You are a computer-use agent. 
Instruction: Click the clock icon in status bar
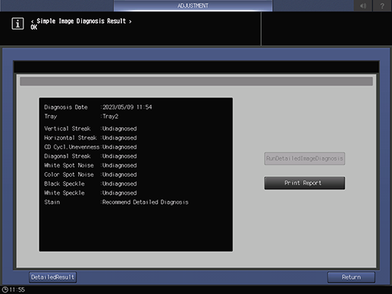[x=5, y=289]
